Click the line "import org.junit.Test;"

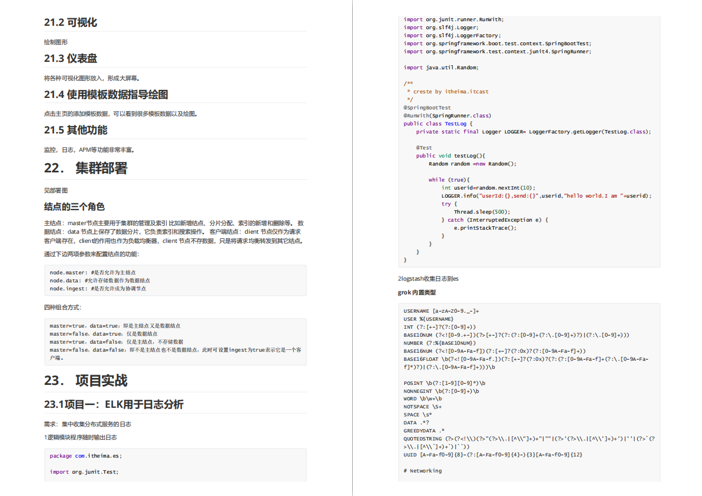84,472
